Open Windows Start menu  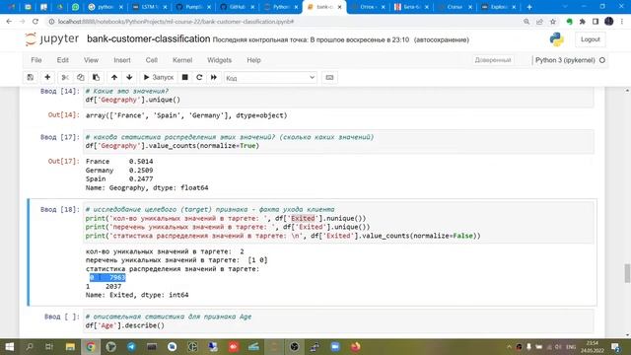[9, 346]
